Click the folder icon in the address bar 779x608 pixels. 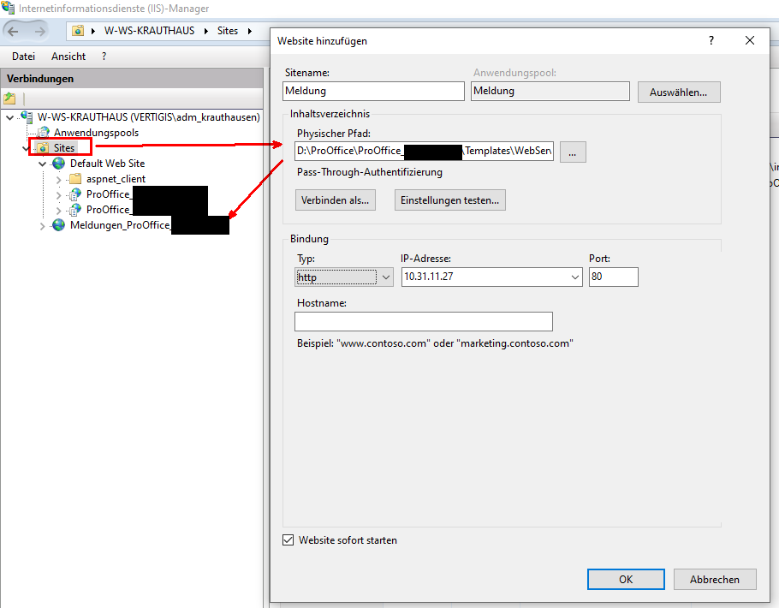[78, 31]
